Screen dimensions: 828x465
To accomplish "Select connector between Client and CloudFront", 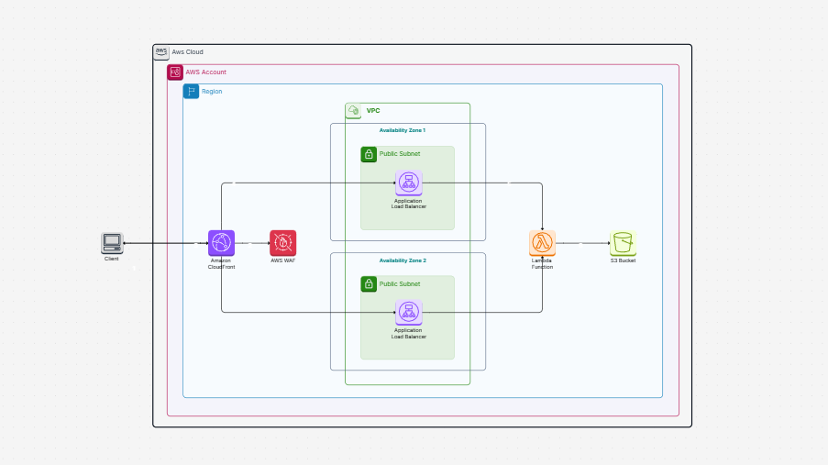I will [166, 243].
